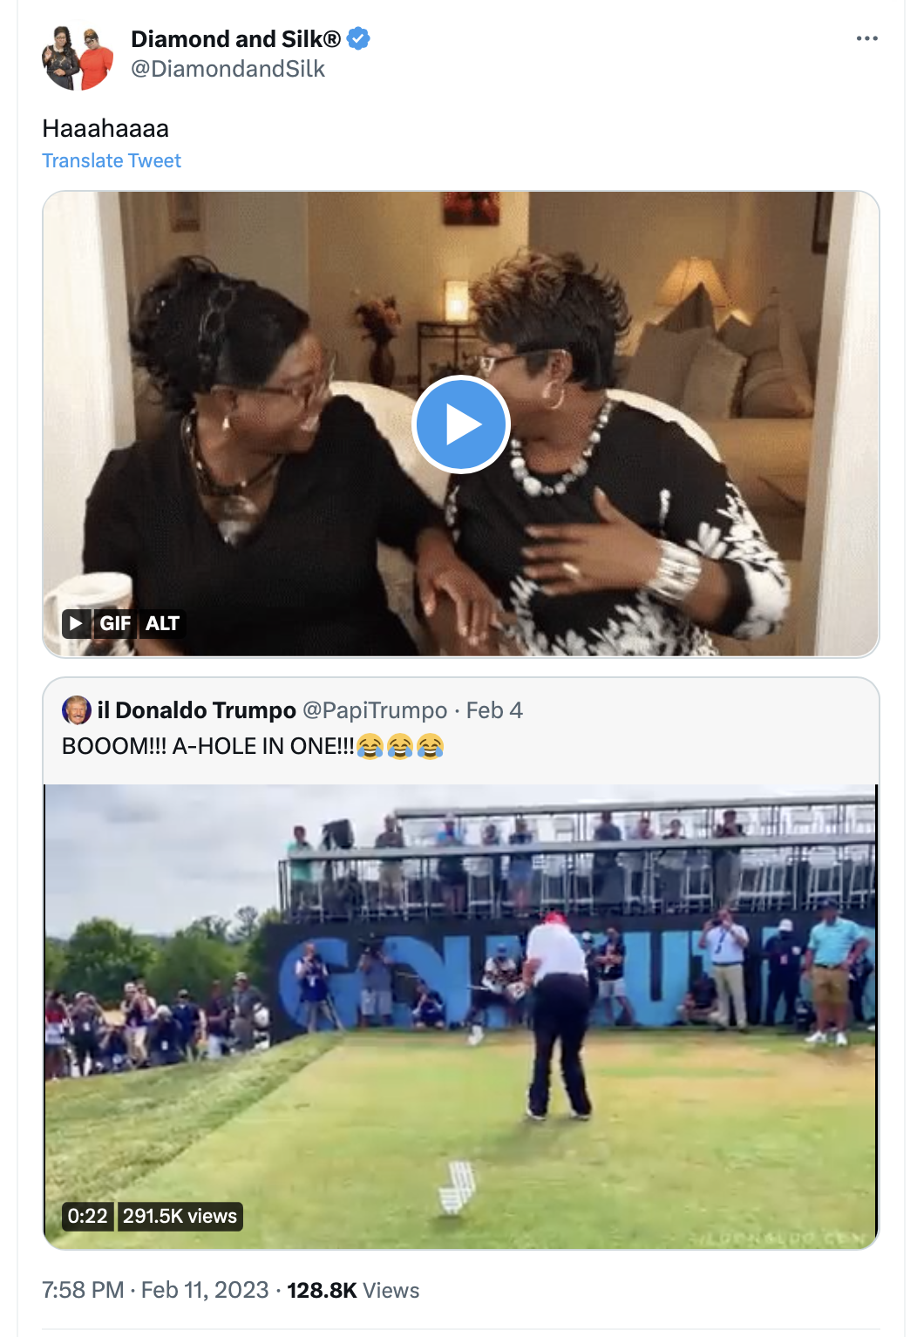The width and height of the screenshot is (917, 1337).
Task: Click the 0:22 video duration badge
Action: pos(87,1216)
